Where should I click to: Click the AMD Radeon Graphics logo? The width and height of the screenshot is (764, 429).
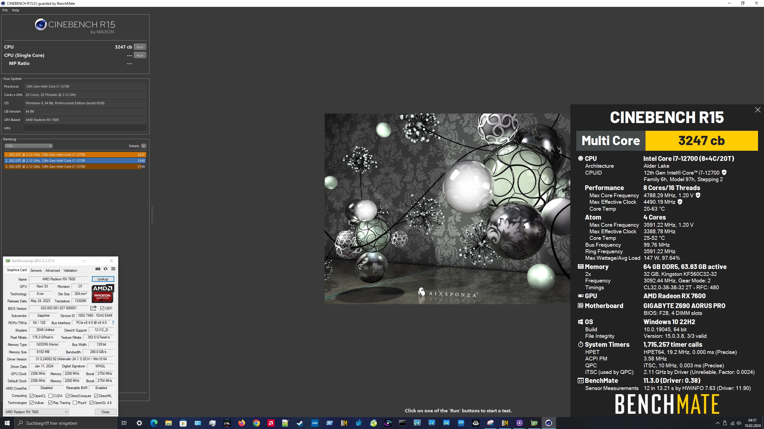[103, 293]
